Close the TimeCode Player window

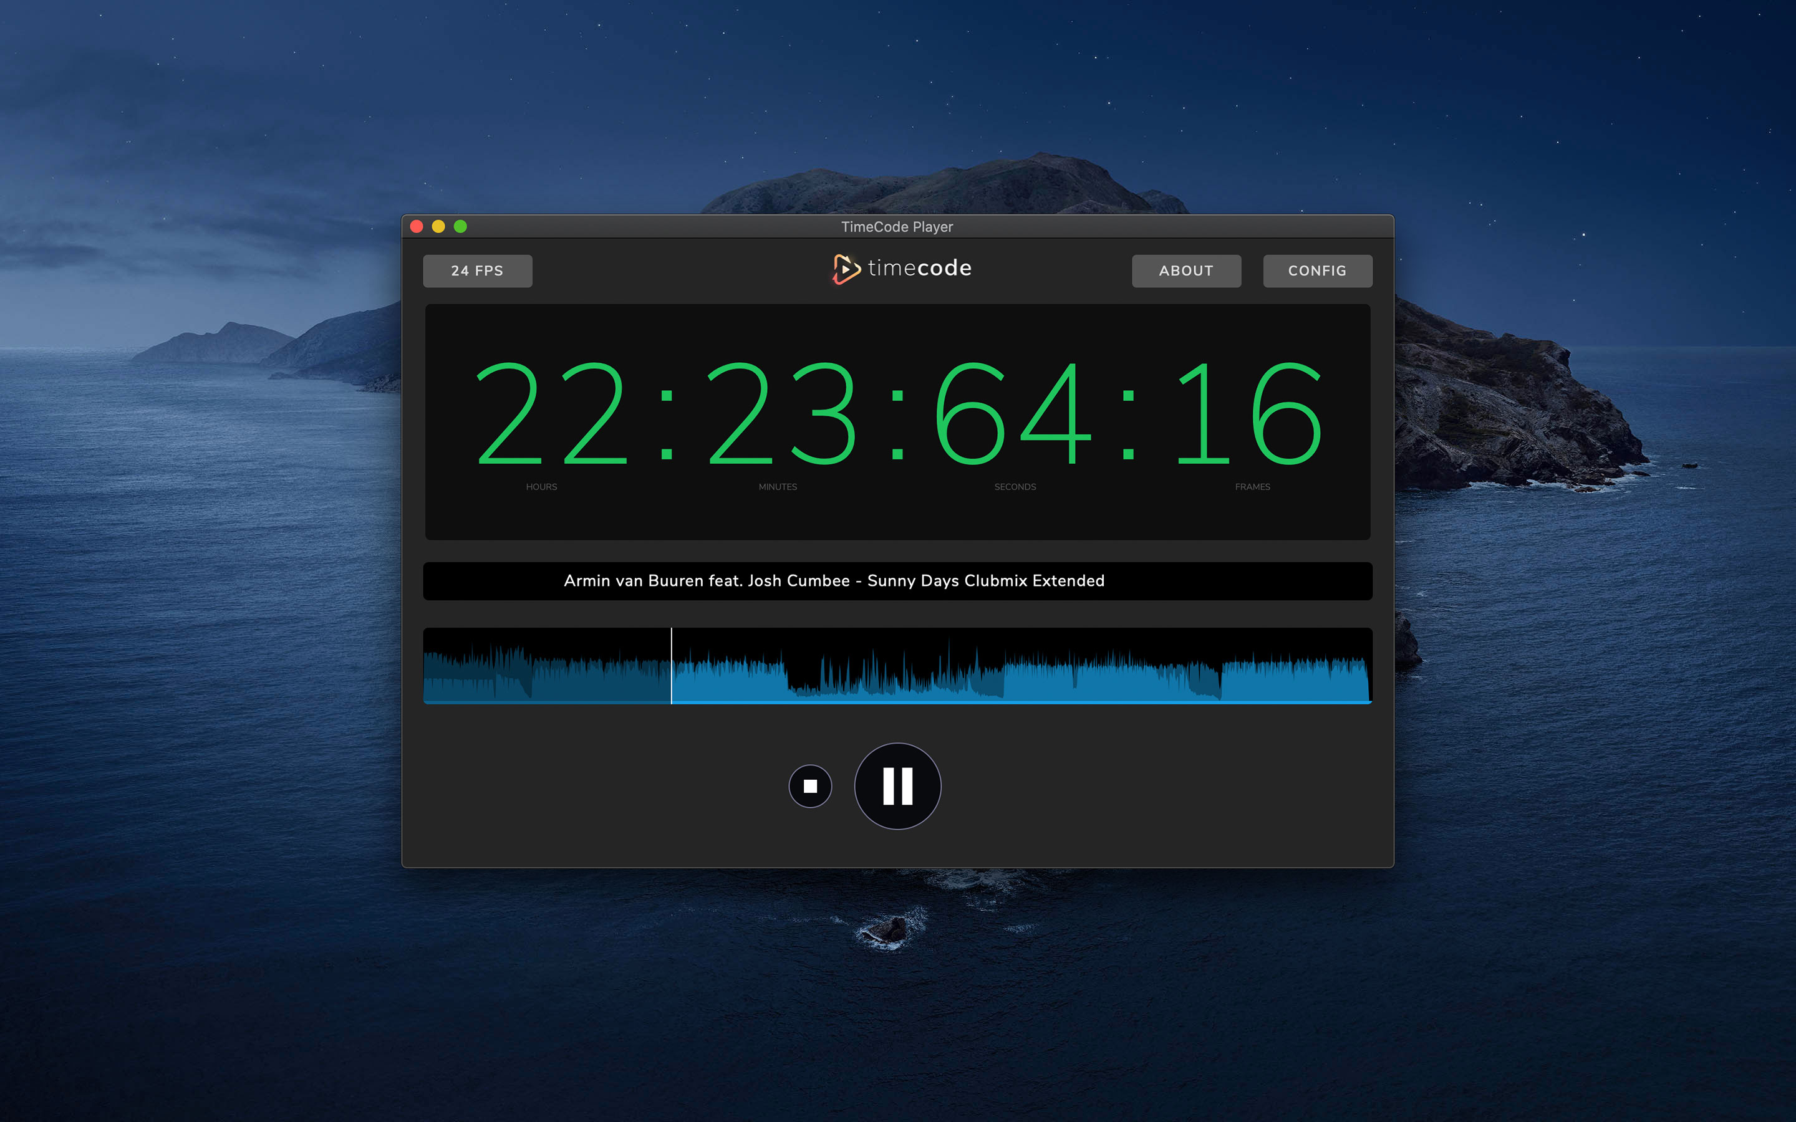coord(417,226)
